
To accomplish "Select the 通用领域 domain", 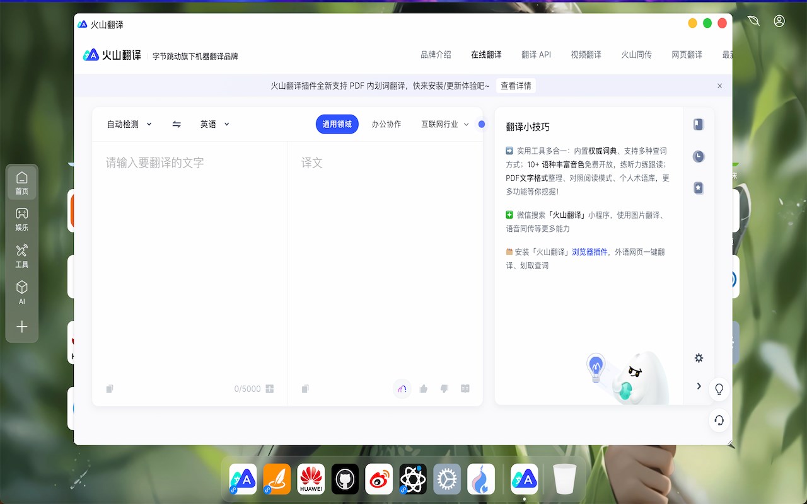I will coord(337,125).
